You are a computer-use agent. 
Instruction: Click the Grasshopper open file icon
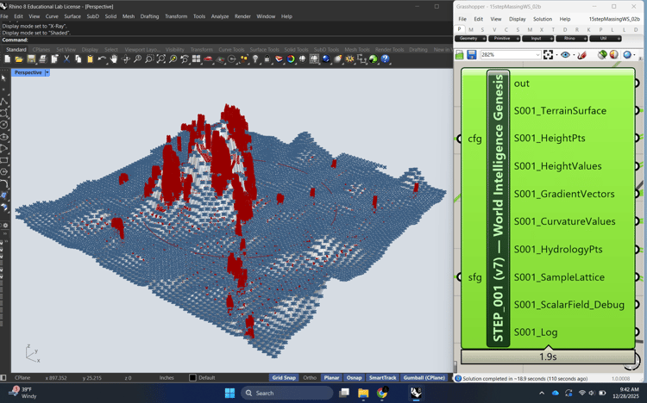[x=460, y=55]
